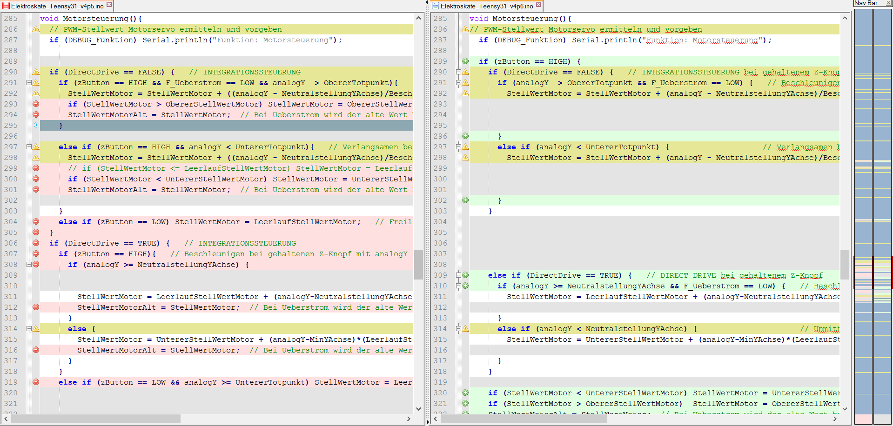Click 'else if (zButton == LOW)' on left line 304
This screenshot has width=893, height=426.
point(114,222)
